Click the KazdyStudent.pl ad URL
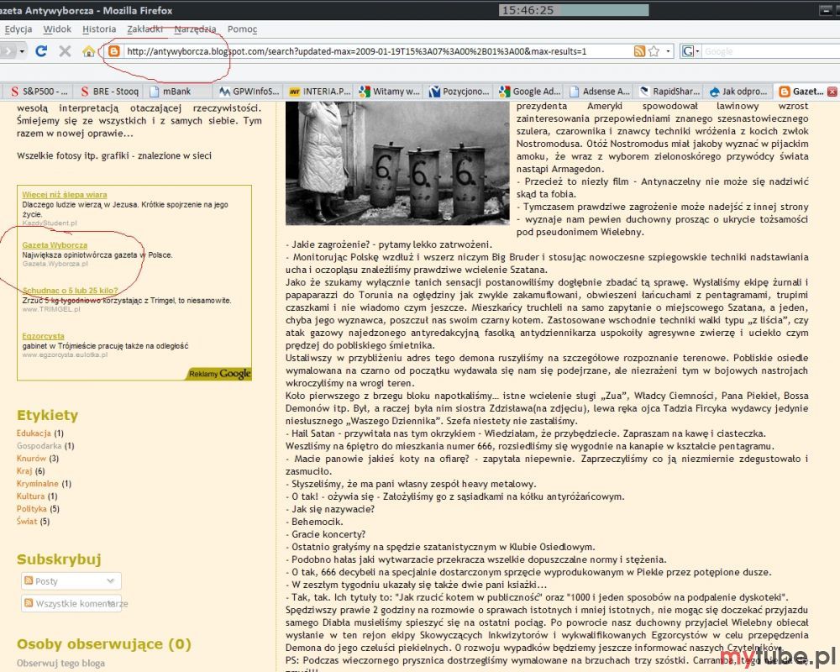The image size is (840, 672). click(50, 223)
